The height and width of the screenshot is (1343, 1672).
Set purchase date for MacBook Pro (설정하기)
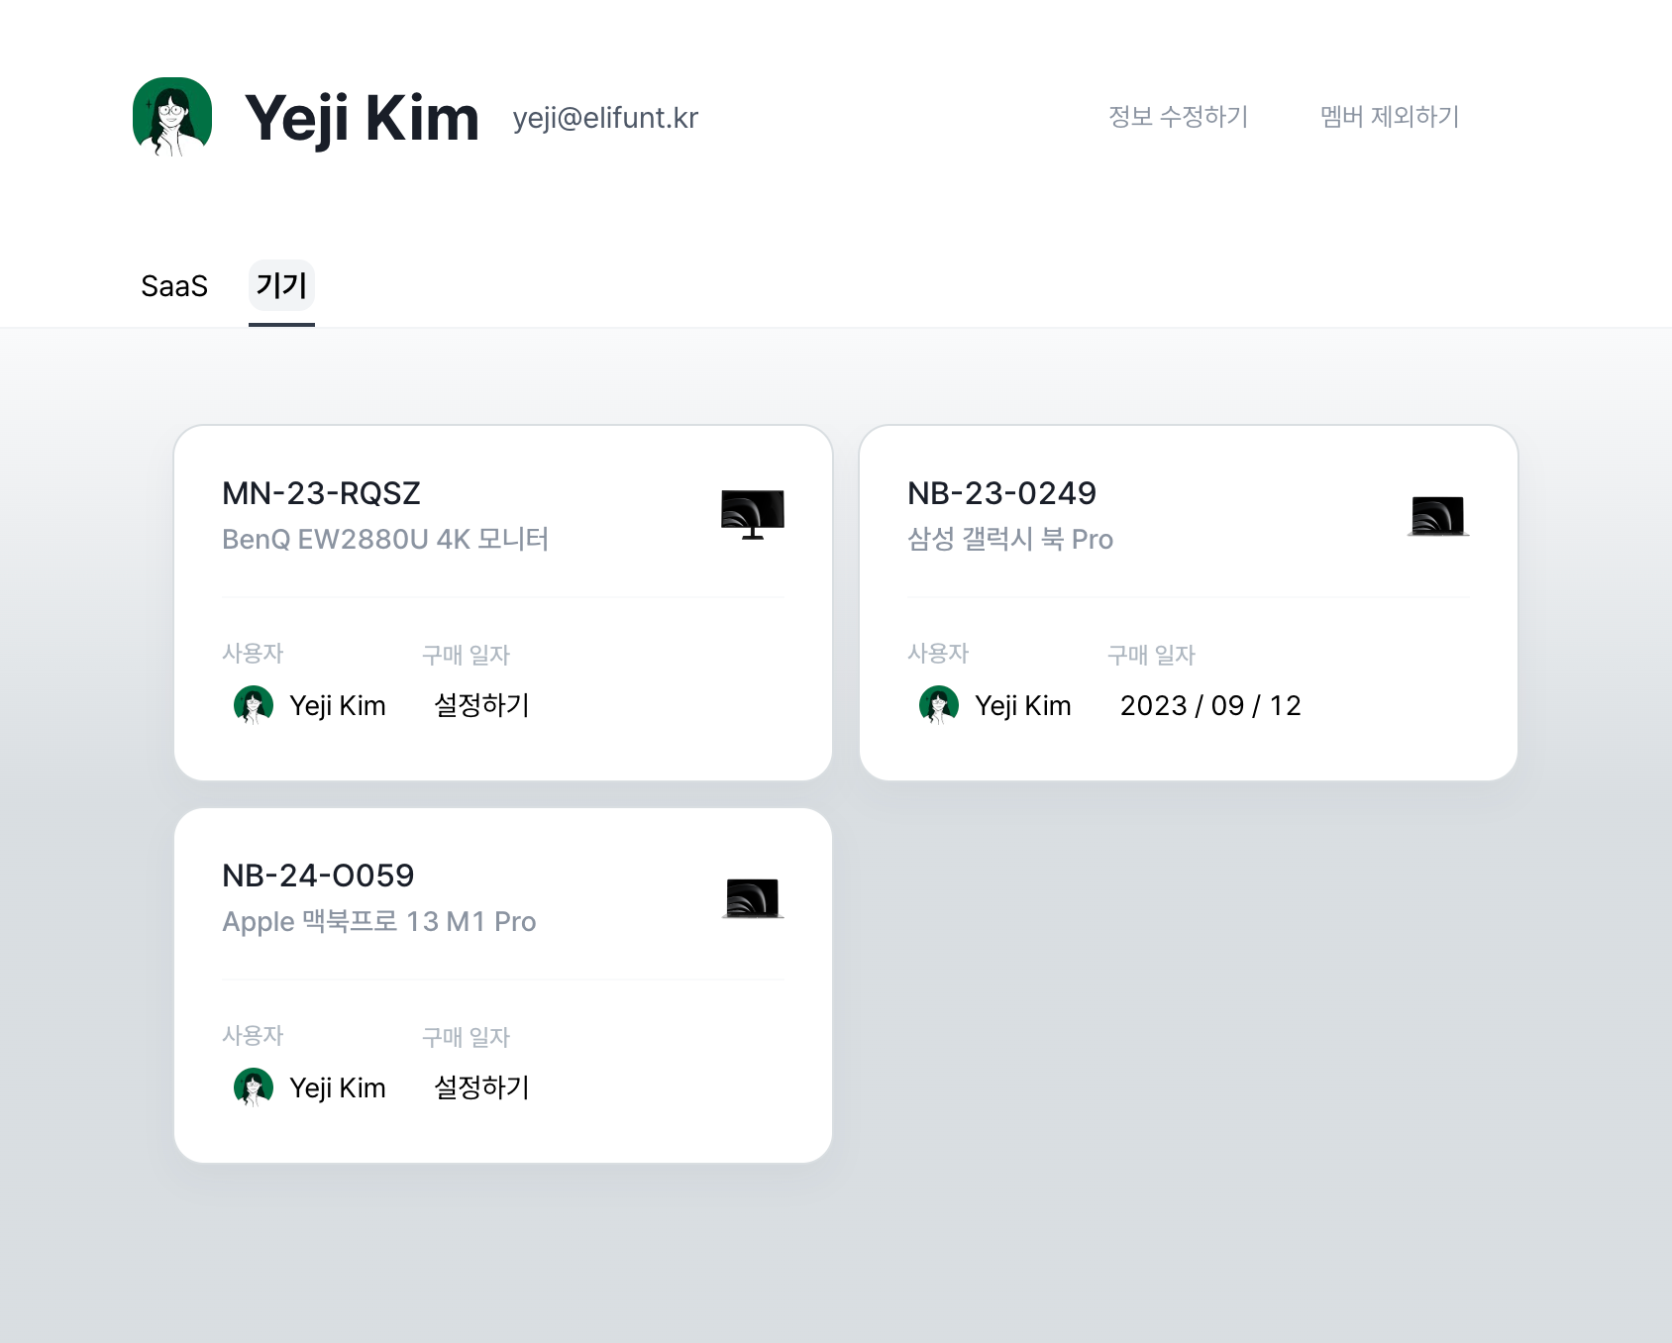point(482,1087)
